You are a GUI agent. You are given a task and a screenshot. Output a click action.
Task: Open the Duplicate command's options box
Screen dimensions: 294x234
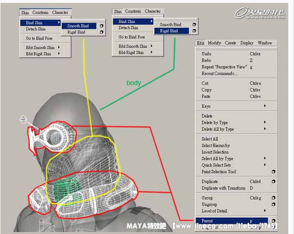[273, 182]
